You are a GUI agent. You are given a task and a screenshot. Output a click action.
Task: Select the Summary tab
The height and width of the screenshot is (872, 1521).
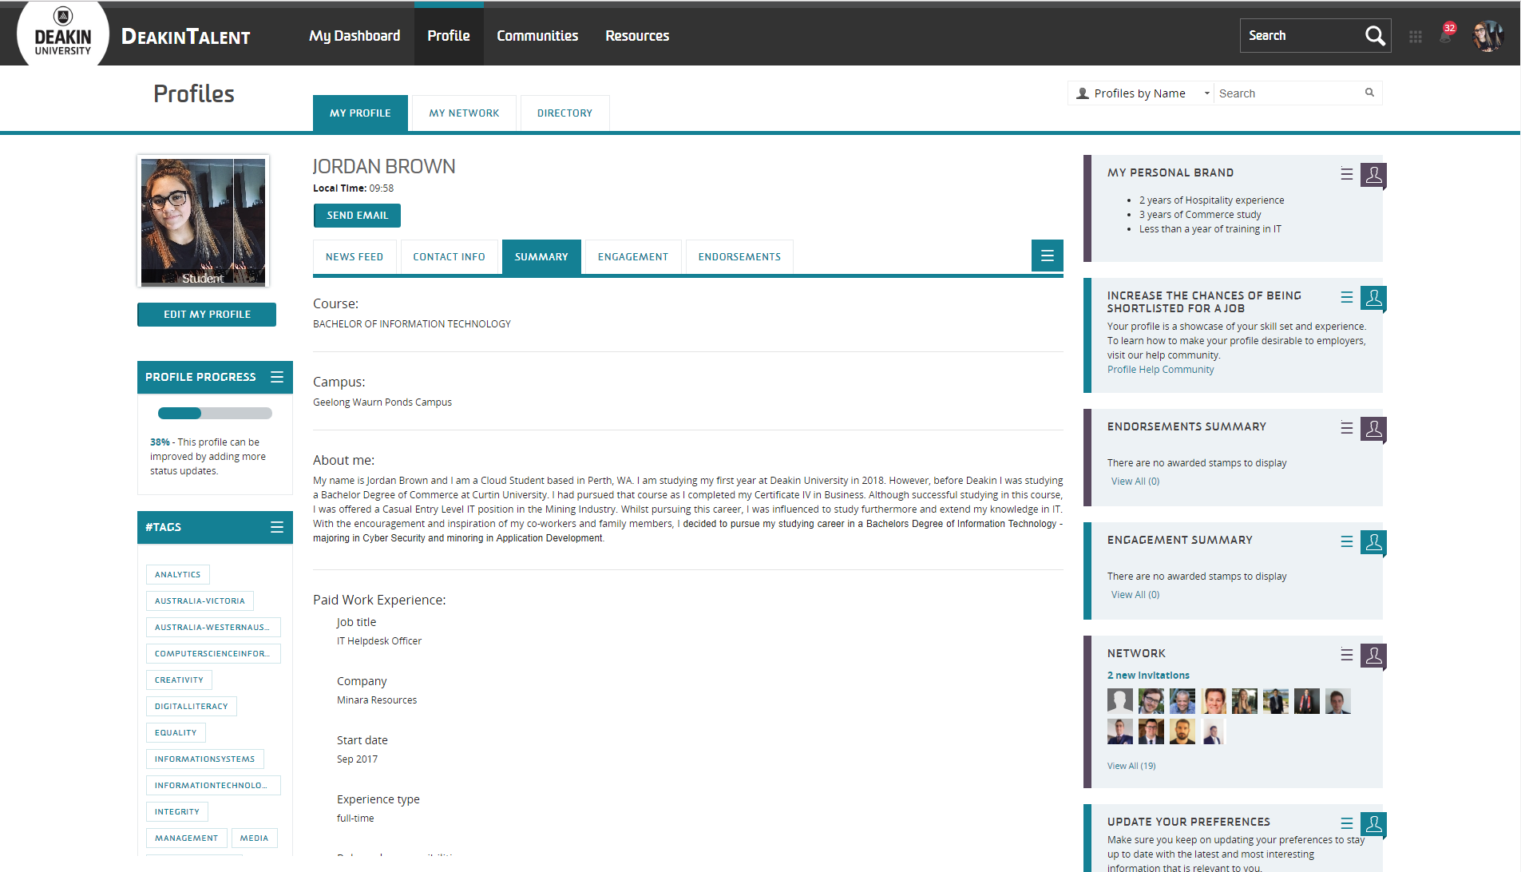click(541, 257)
